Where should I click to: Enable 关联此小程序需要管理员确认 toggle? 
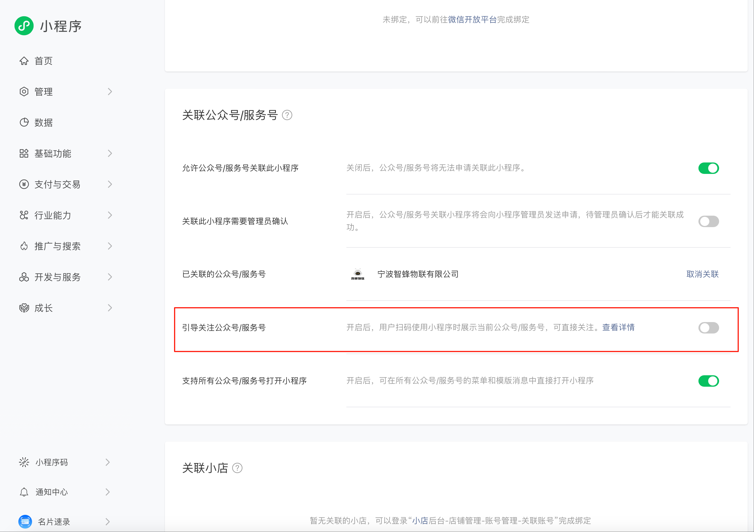tap(708, 221)
